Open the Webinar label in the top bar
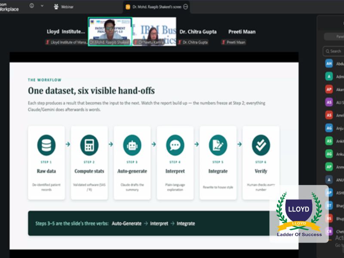344x258 pixels. pos(67,7)
